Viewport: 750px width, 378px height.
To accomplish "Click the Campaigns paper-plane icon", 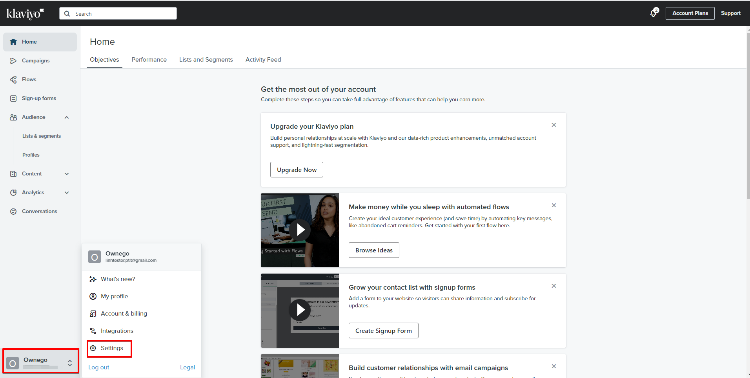I will 13,61.
